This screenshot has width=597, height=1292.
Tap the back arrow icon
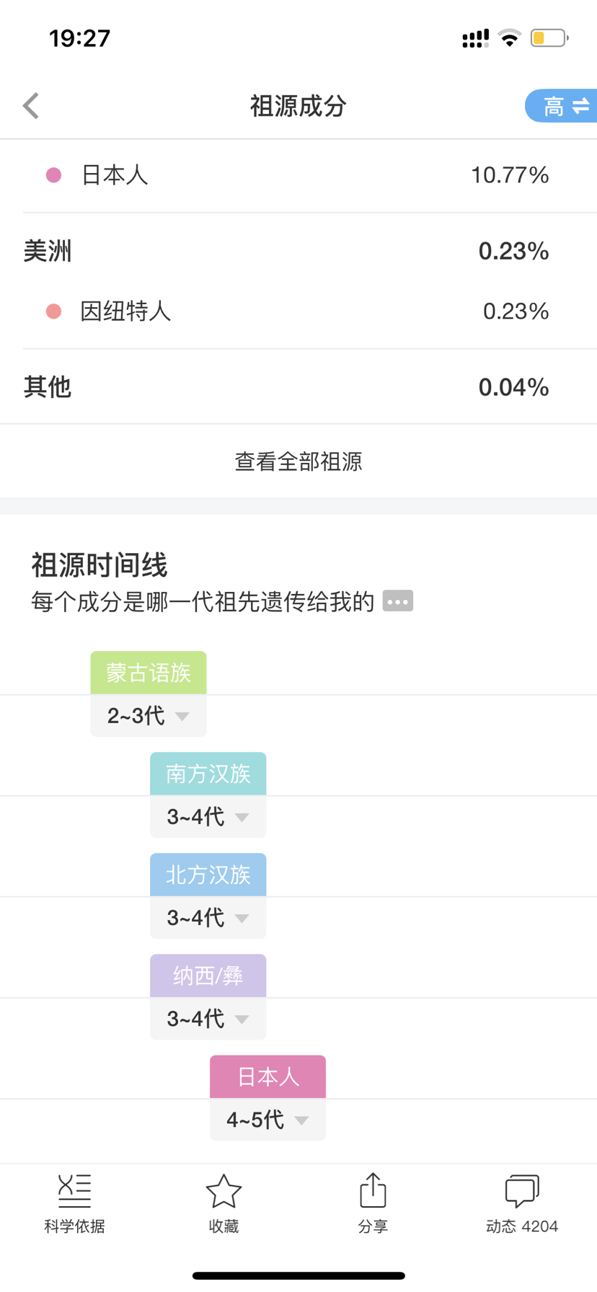[x=30, y=106]
